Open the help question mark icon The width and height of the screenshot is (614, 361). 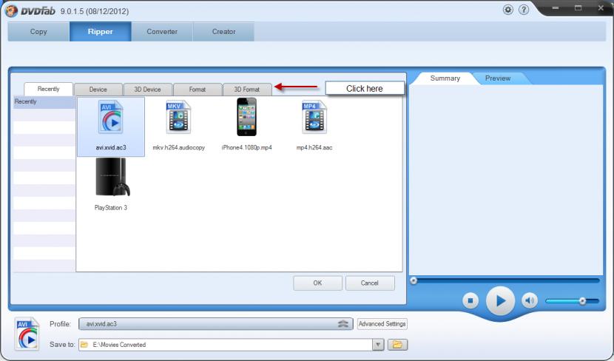pyautogui.click(x=524, y=10)
